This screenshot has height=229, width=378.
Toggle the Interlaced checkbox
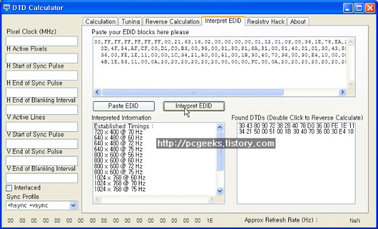tap(9, 188)
